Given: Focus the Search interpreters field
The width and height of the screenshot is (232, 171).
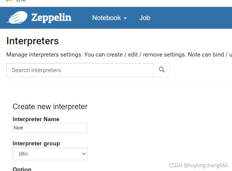Looking at the screenshot, I should pyautogui.click(x=80, y=70).
